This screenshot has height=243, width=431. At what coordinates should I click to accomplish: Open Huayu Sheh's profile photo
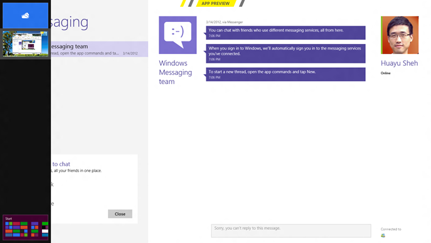pos(400,35)
